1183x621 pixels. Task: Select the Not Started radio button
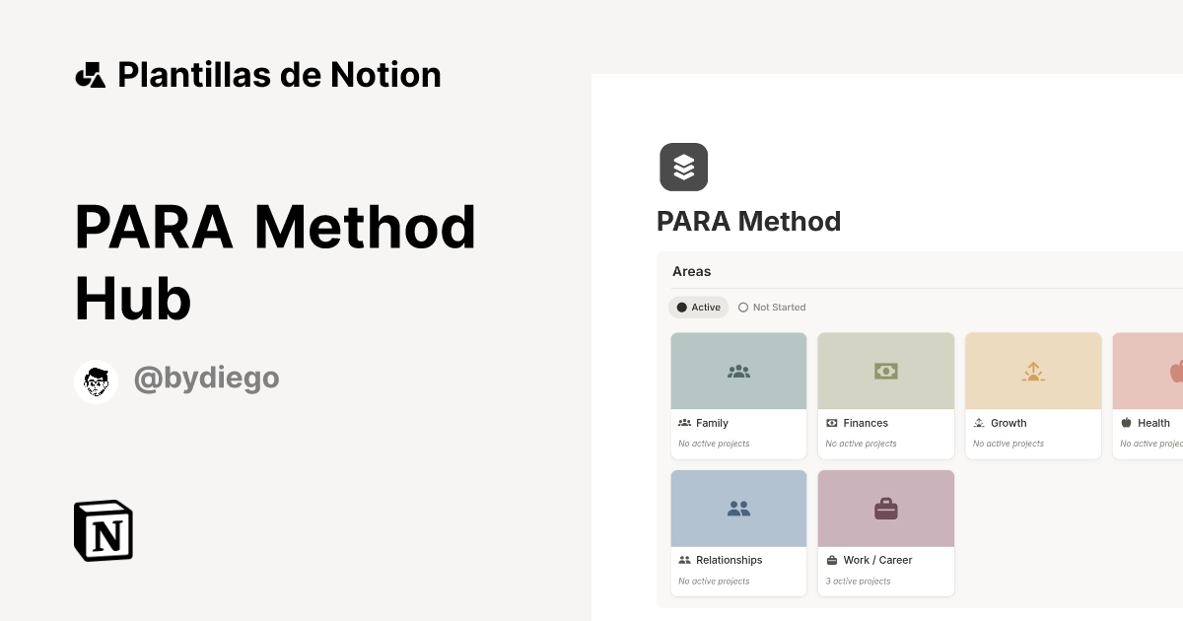pos(742,307)
